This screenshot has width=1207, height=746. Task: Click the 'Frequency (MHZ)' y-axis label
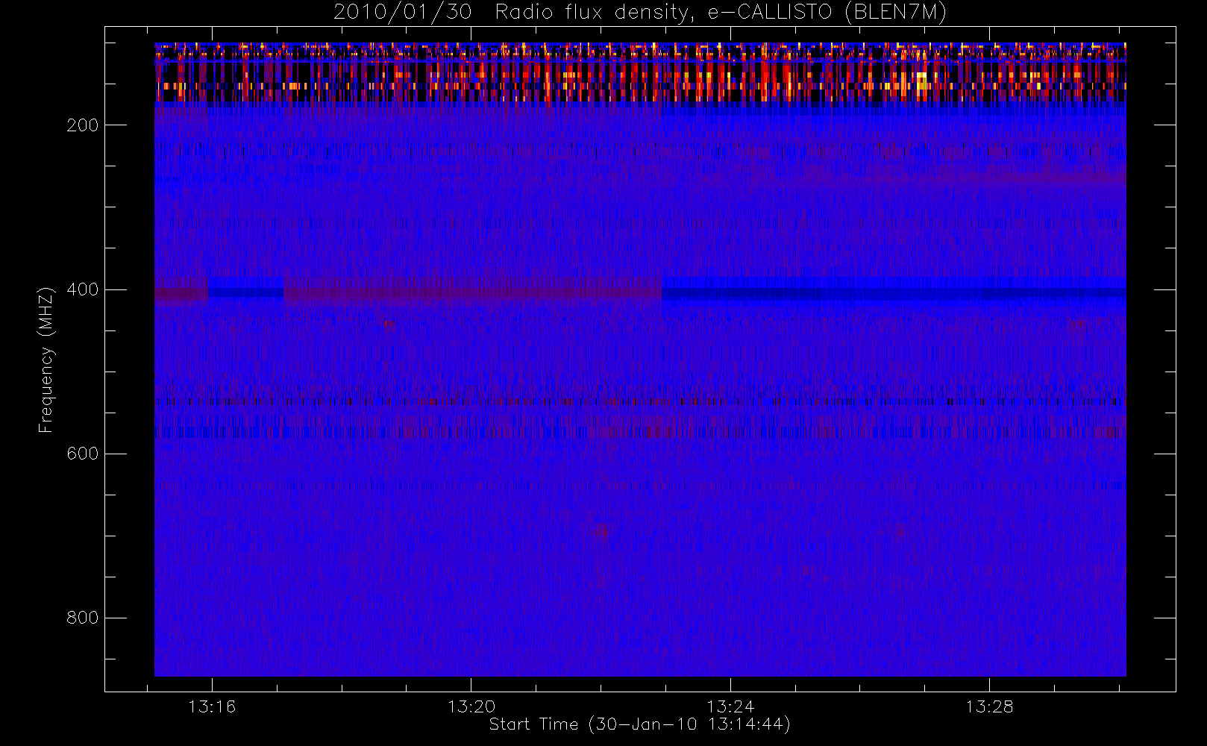[46, 360]
